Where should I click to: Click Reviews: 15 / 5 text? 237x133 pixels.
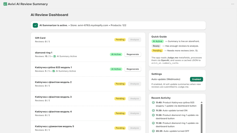pos(43,56)
